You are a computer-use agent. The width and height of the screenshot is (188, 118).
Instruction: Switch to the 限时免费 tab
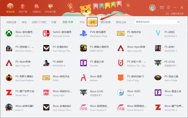(105, 22)
